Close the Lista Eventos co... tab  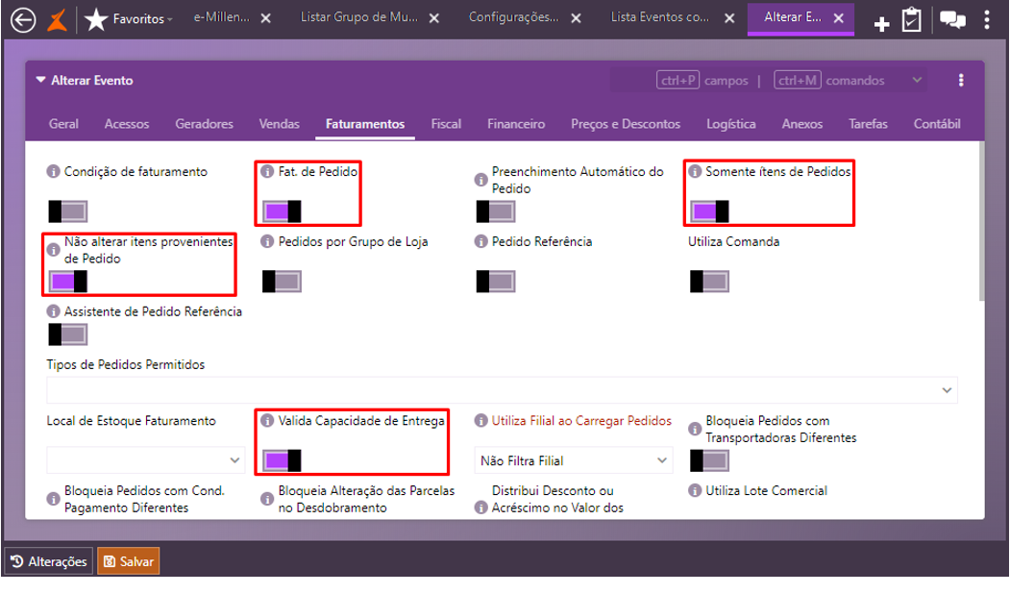(x=729, y=18)
